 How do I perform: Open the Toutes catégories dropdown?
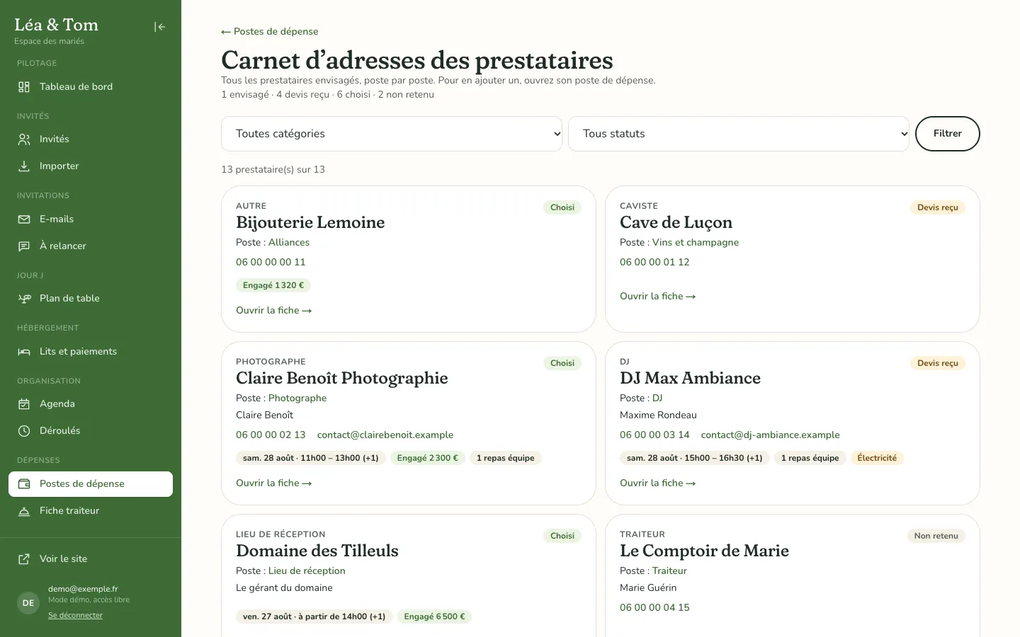click(x=392, y=134)
